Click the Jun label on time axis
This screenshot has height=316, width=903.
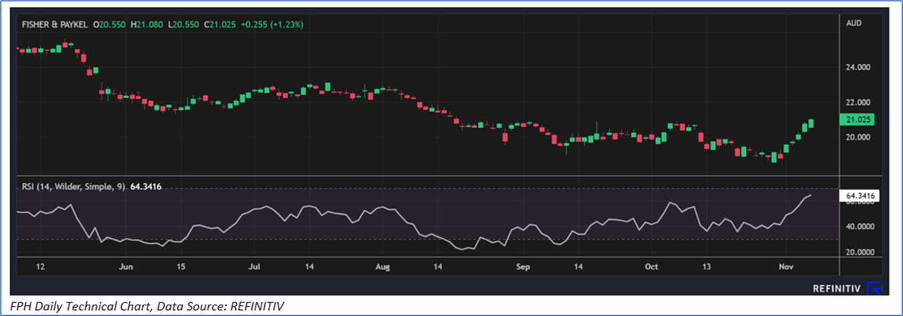pos(125,267)
